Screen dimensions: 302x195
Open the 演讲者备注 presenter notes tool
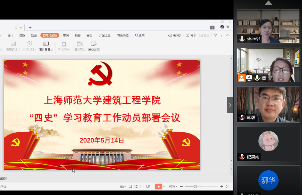pyautogui.click(x=46, y=46)
